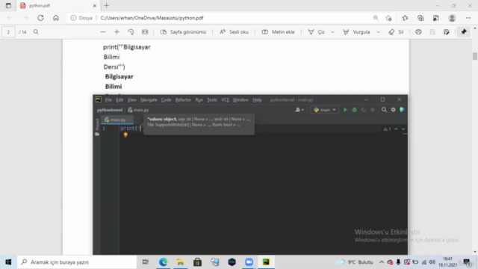Screen dimensions: 478x269
Task: Open the Help menu in PyCharm
Action: [257, 100]
